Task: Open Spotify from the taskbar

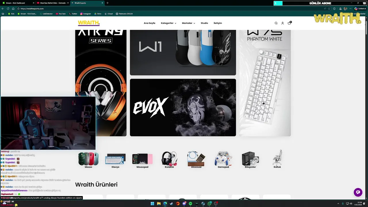Action: (190, 204)
